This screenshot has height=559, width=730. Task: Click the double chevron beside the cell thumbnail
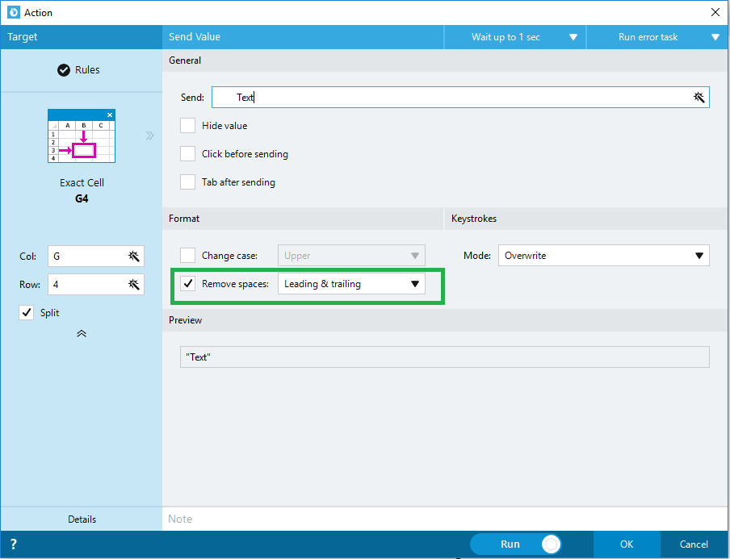149,136
